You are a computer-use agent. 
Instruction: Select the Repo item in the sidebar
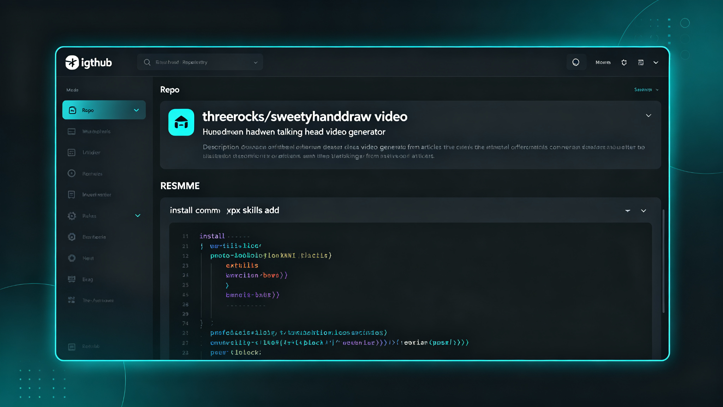pos(104,110)
